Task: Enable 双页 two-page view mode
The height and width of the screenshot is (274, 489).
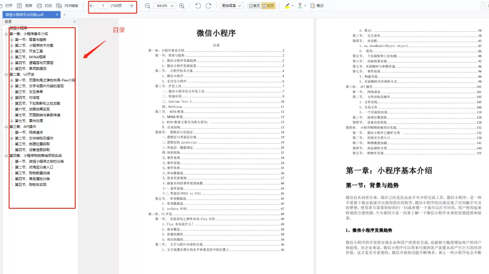Action: 267,6
